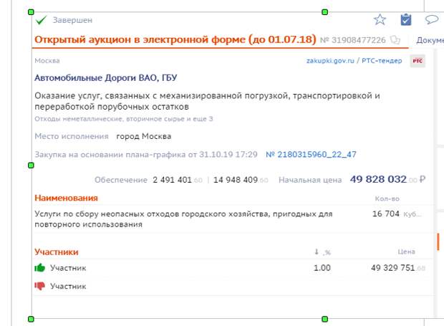The height and width of the screenshot is (326, 444).
Task: Click the orange scrollbar thumb on right
Action: (x=438, y=241)
